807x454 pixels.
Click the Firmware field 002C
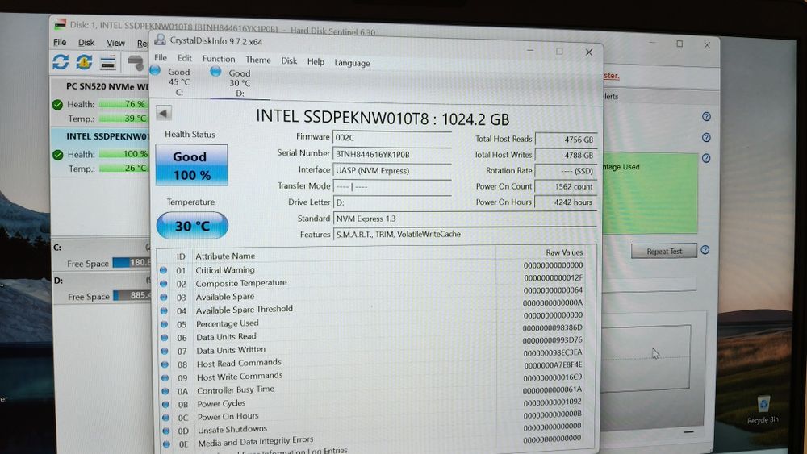[x=392, y=138]
